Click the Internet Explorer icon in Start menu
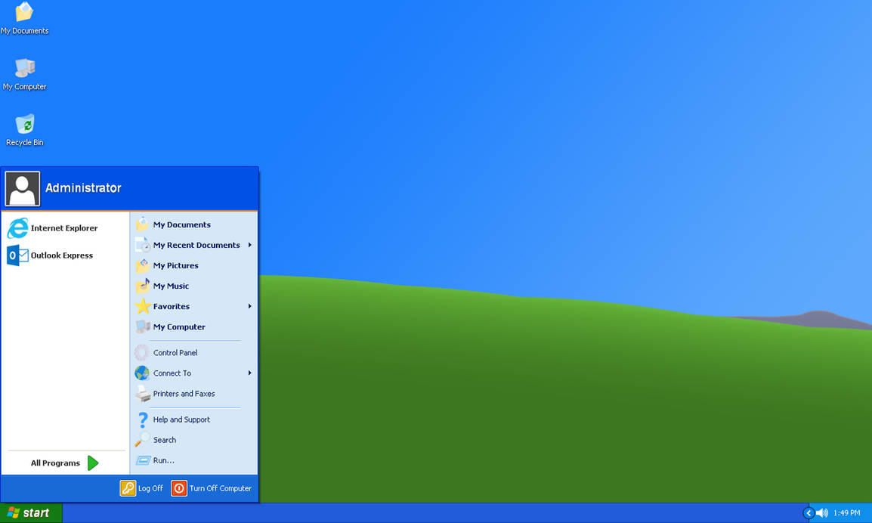872x523 pixels. pos(18,228)
